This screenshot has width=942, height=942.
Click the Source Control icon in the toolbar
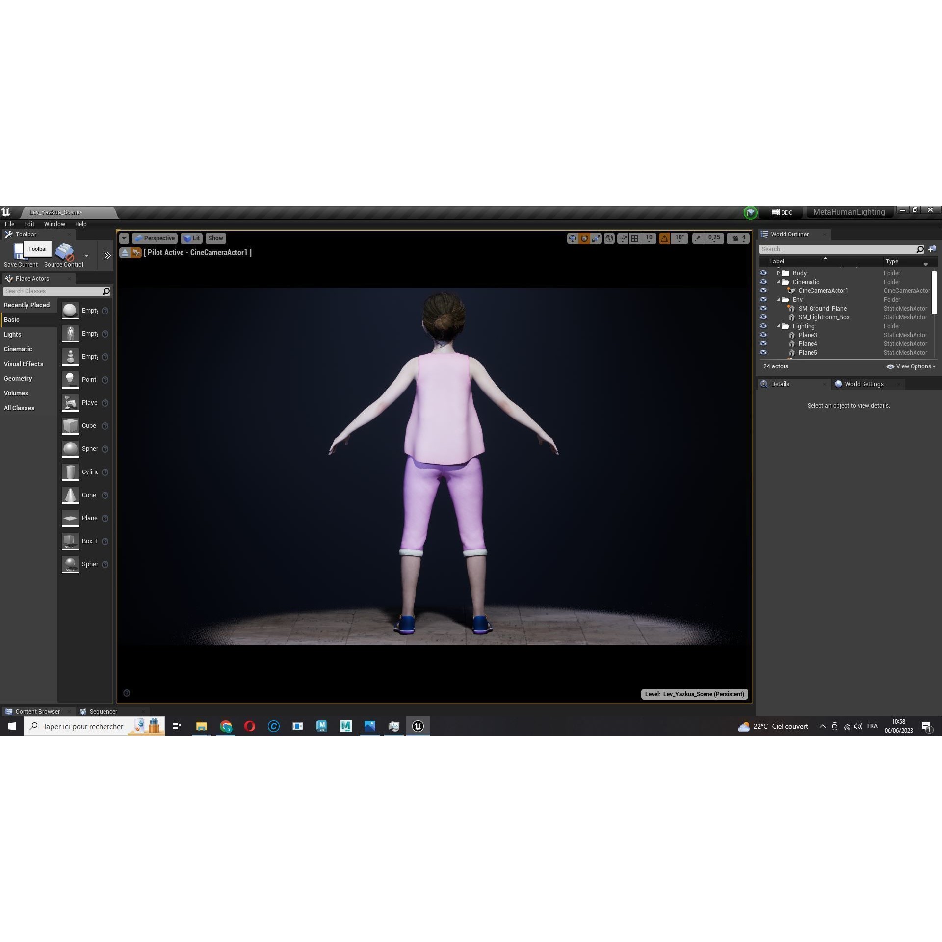pos(64,252)
